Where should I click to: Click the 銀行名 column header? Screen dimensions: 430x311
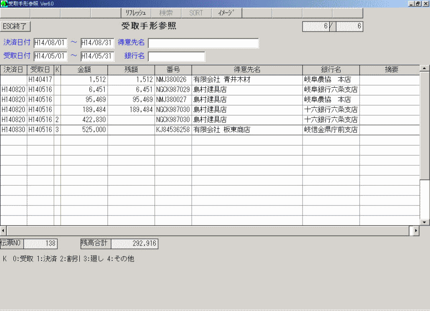(331, 70)
